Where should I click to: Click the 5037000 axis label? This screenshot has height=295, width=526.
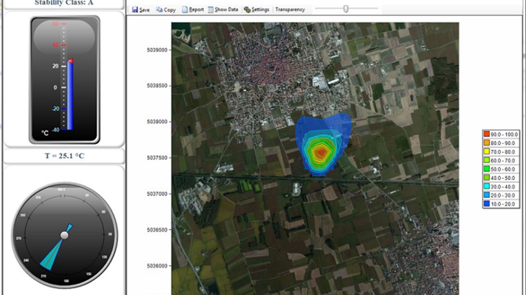[157, 194]
